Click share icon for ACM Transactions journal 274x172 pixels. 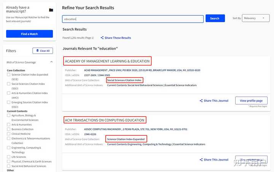click(201, 159)
